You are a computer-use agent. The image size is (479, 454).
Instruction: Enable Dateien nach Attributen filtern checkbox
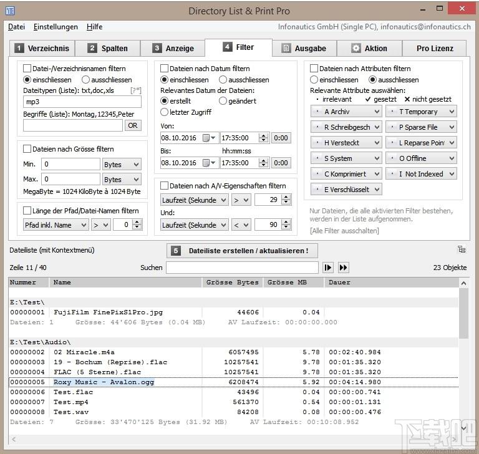click(x=314, y=69)
